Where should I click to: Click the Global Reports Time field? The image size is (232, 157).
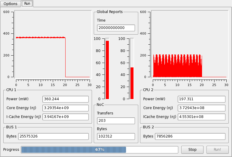click(116, 28)
